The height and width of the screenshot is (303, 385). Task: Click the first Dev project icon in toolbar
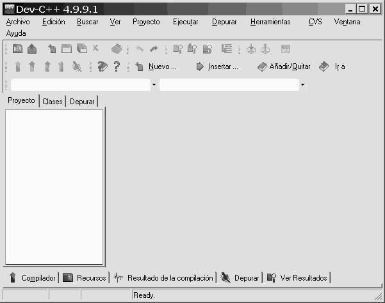(x=17, y=49)
